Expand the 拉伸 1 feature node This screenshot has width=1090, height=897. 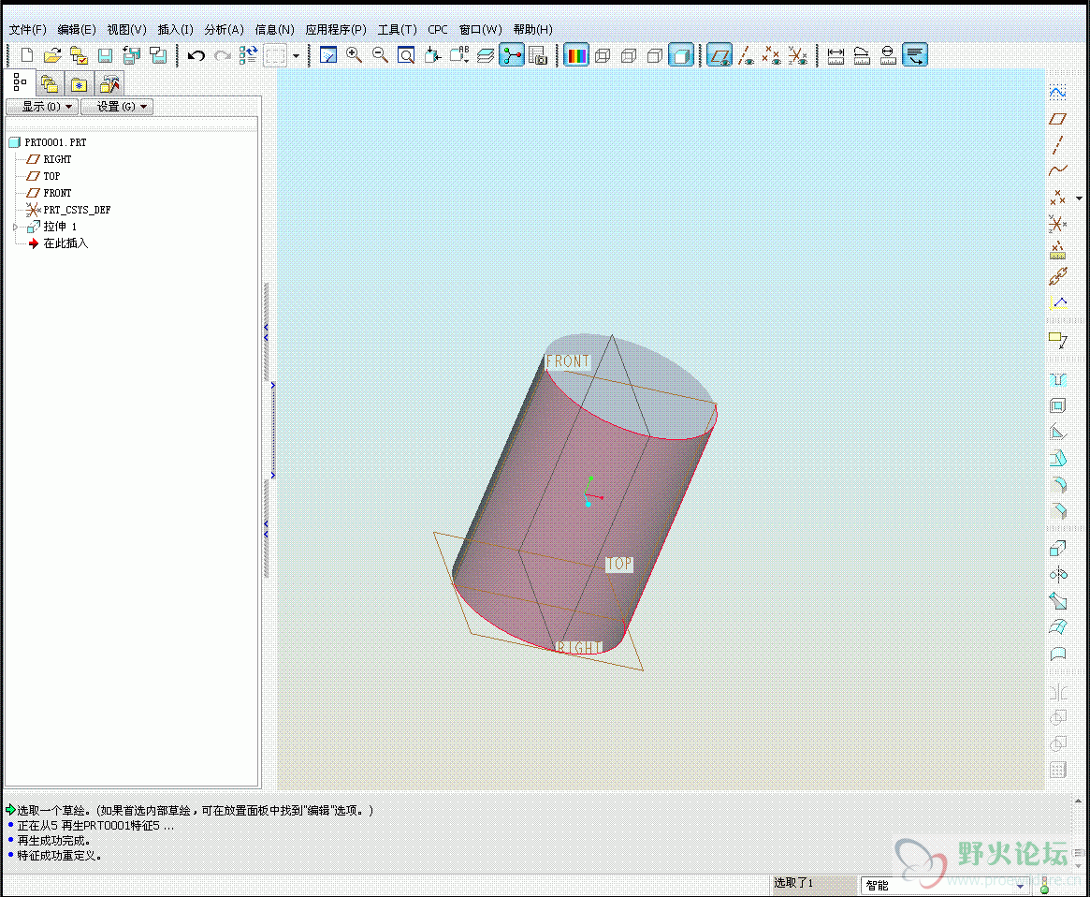pyautogui.click(x=15, y=227)
